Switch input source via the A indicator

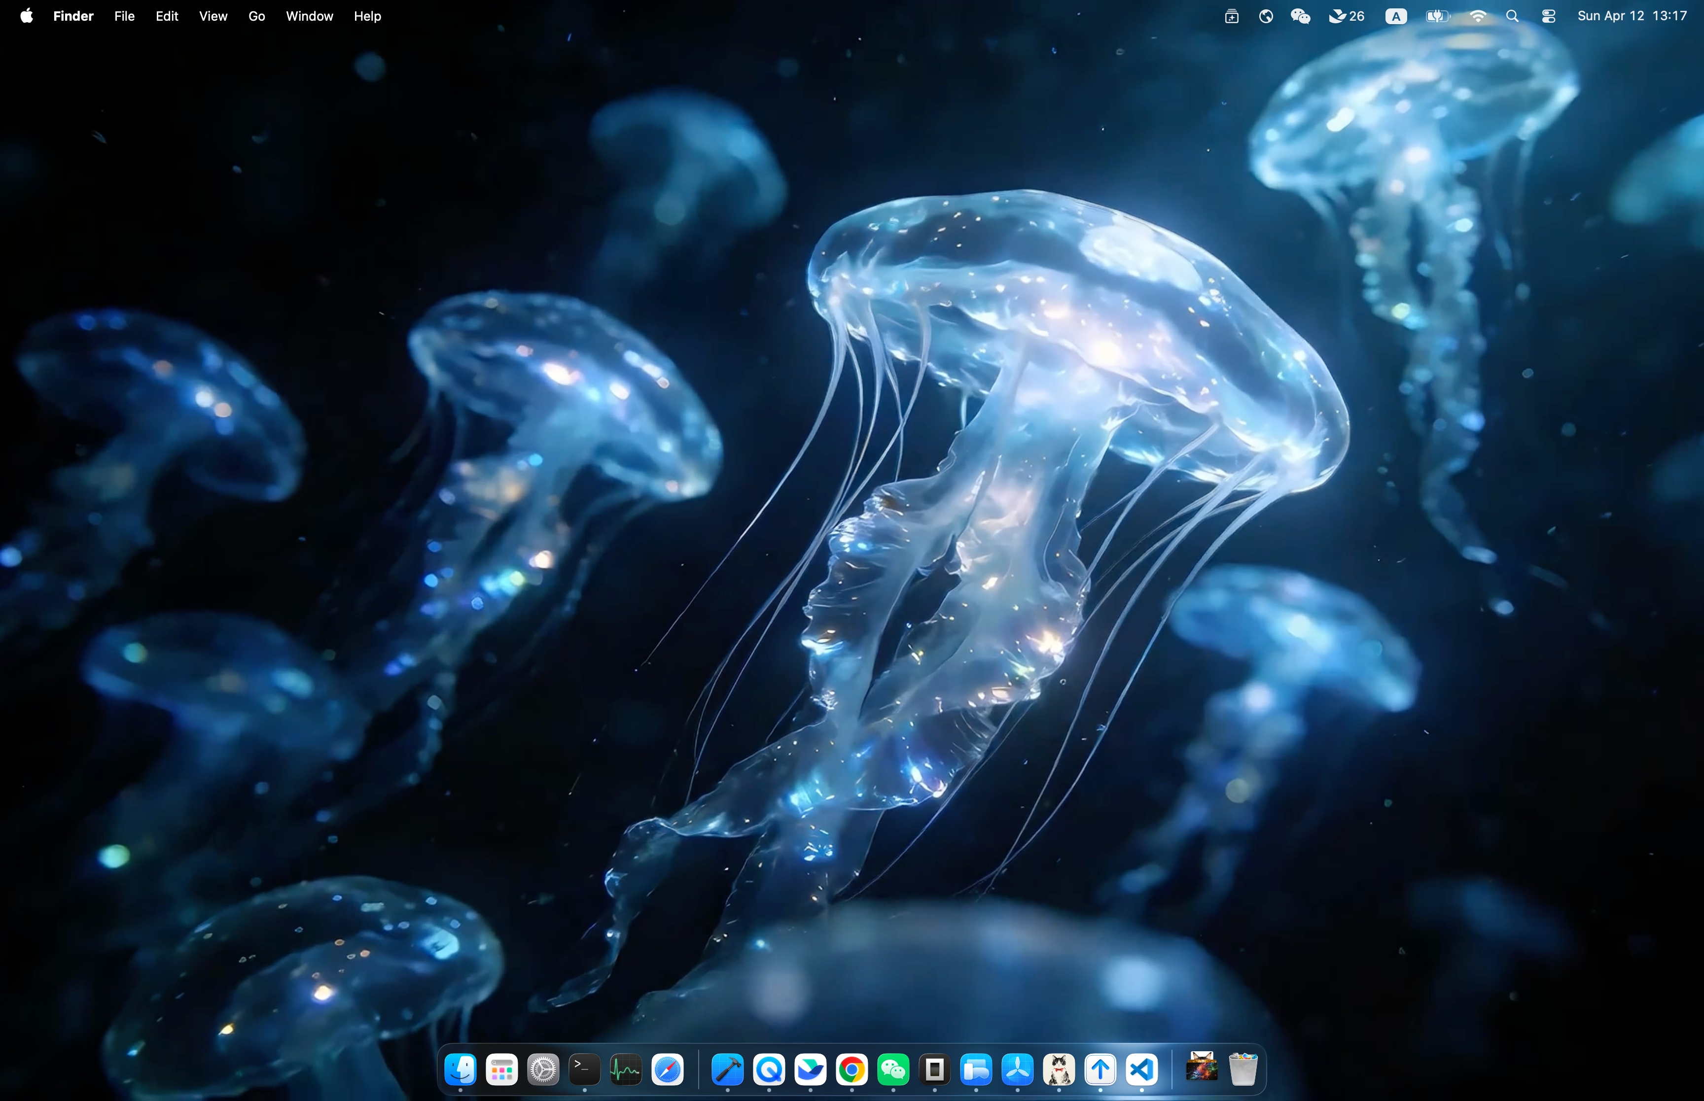coord(1396,16)
